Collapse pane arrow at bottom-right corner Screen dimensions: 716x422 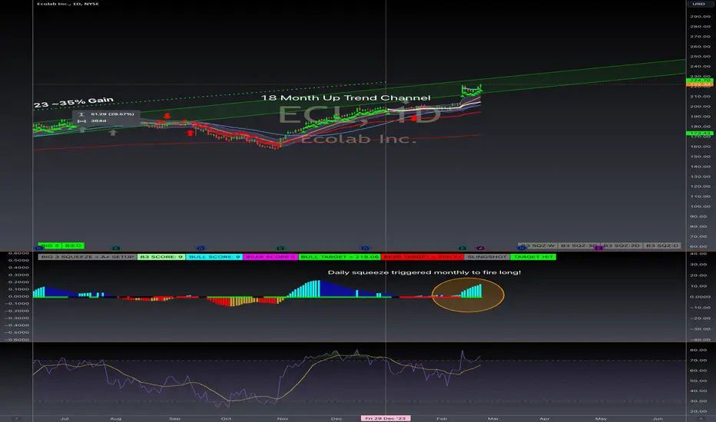coord(701,418)
